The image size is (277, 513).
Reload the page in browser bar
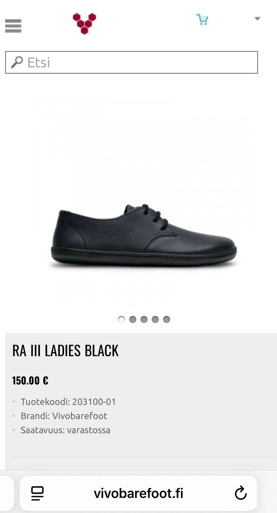point(241,493)
